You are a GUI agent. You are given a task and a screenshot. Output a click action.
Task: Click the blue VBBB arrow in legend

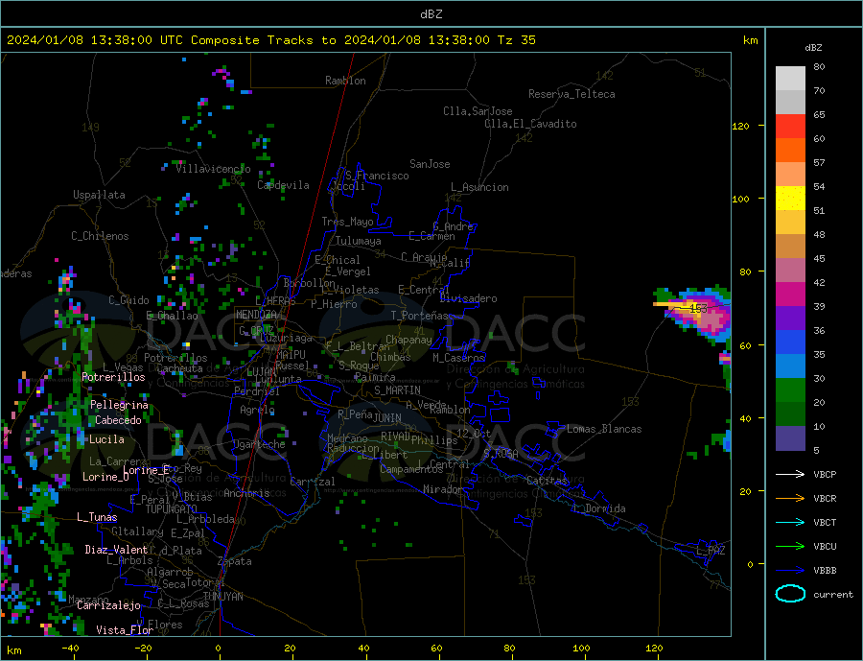point(790,571)
